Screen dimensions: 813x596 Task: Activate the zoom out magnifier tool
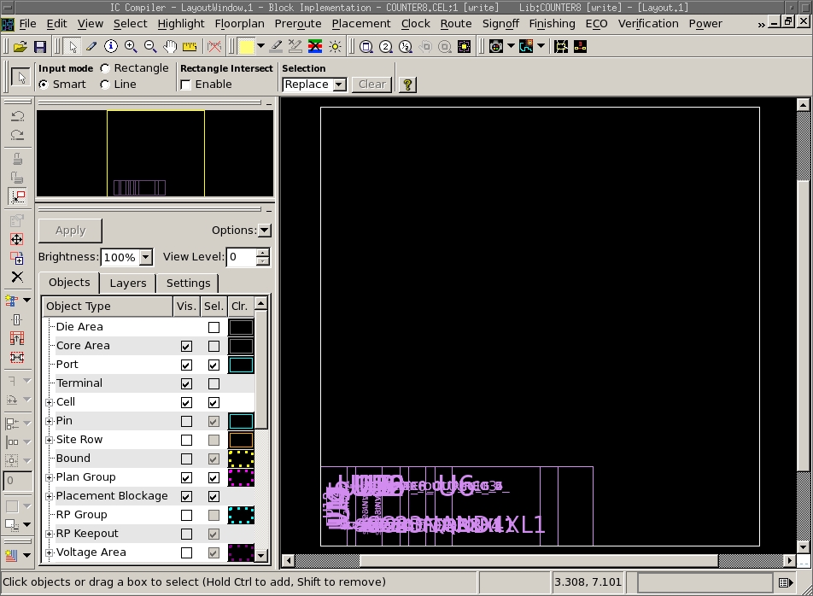point(150,46)
